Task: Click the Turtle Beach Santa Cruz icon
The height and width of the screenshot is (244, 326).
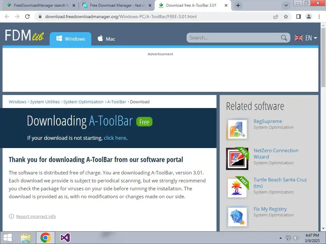Action: click(237, 188)
